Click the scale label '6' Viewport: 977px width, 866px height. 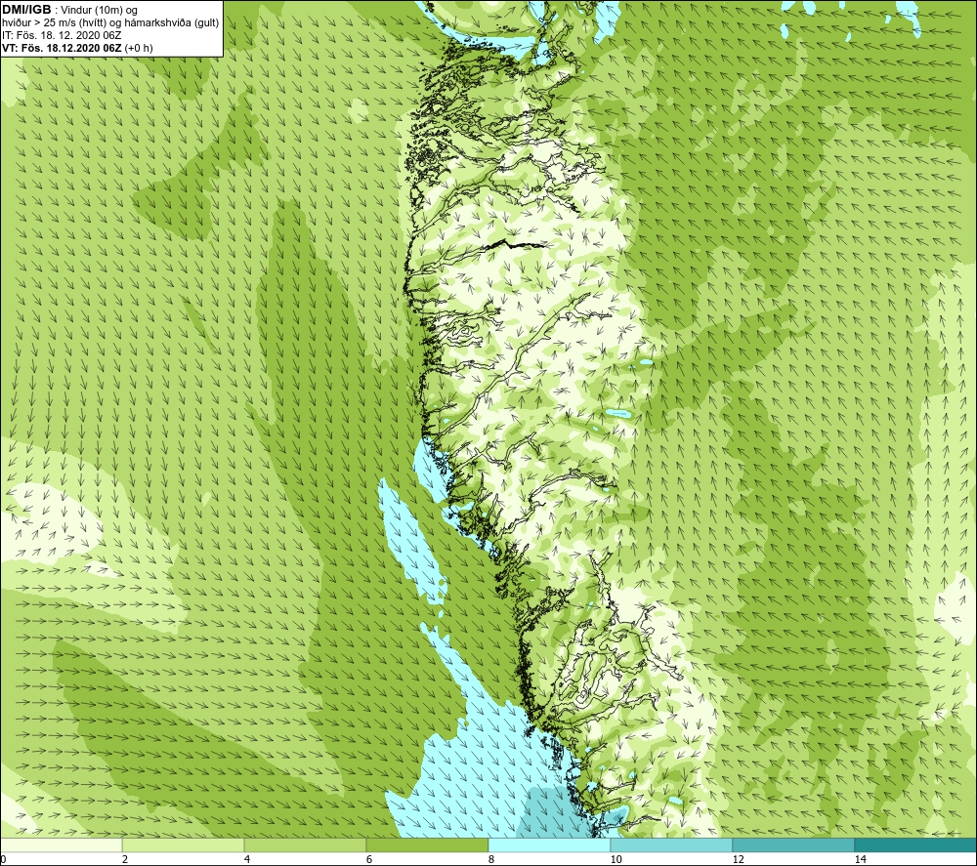click(369, 859)
